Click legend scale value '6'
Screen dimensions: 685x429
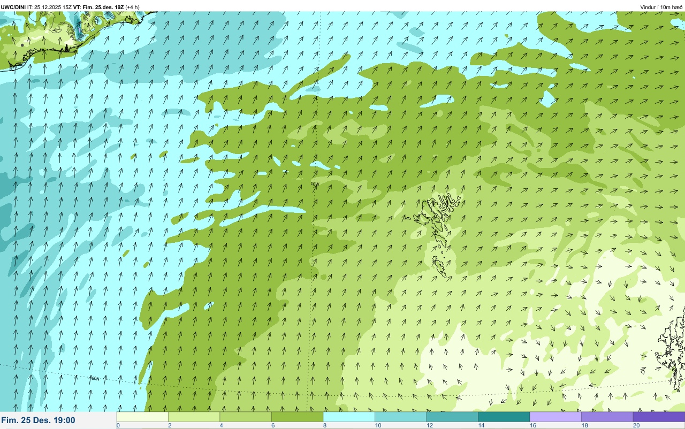tap(272, 426)
